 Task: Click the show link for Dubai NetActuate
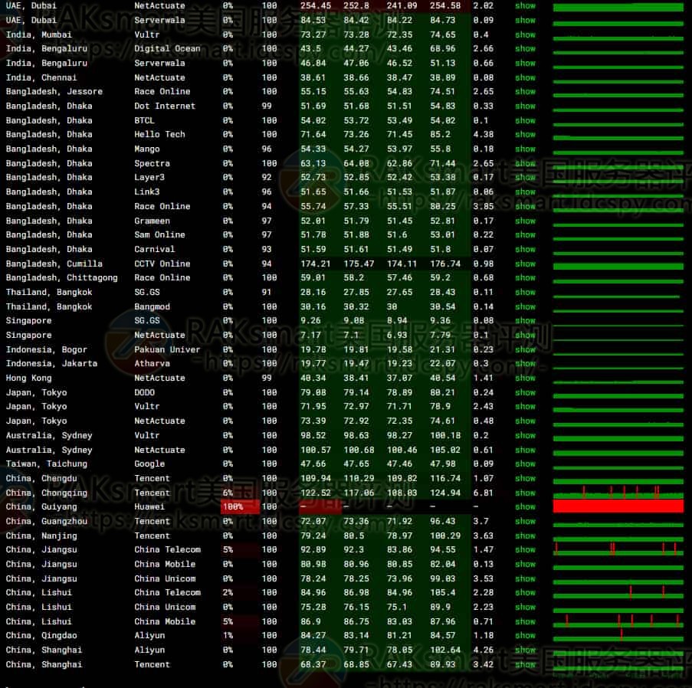click(x=525, y=5)
